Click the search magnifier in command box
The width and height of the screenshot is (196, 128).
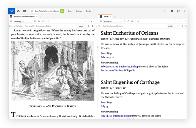tap(32, 11)
